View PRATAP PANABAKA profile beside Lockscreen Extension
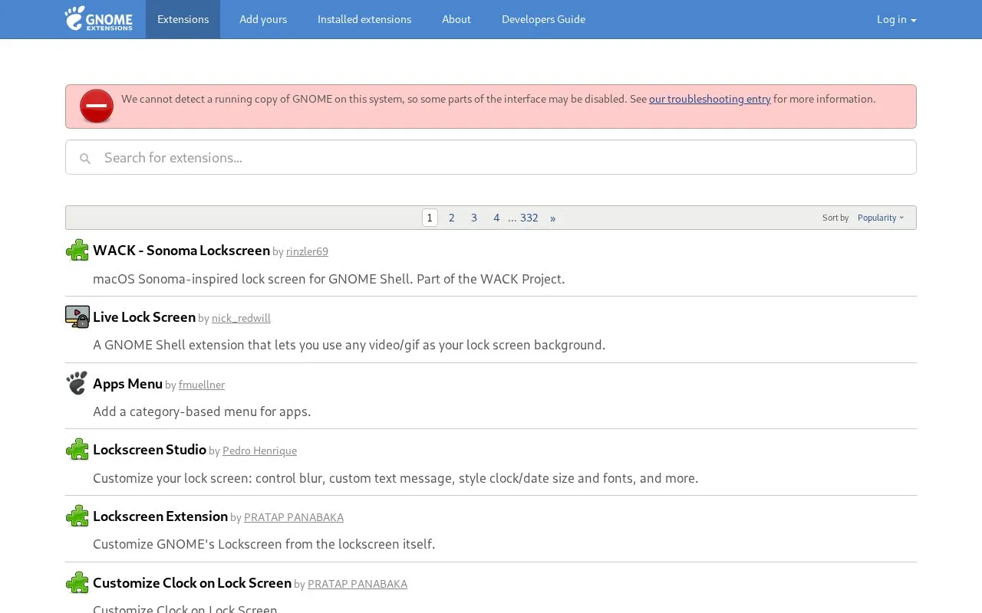This screenshot has width=982, height=613. (x=294, y=517)
